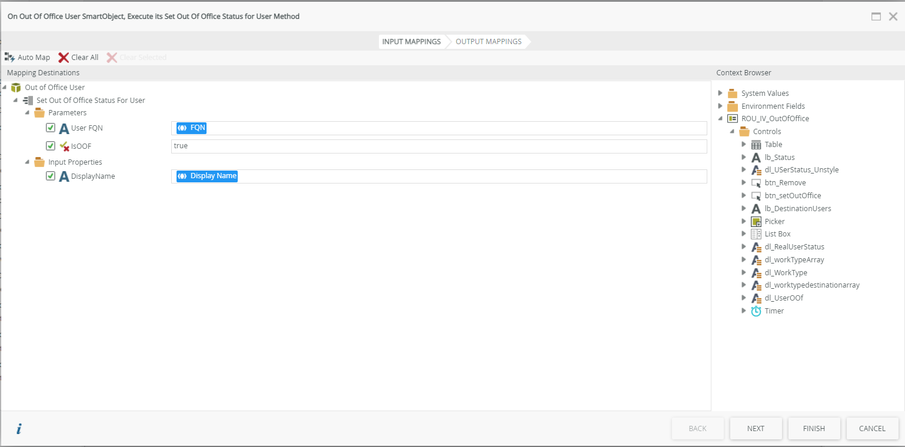905x447 pixels.
Task: Maximize the mapping dialog window
Action: coord(876,16)
